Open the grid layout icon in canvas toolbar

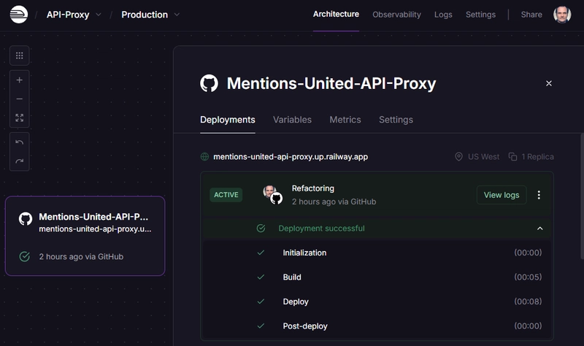(x=20, y=55)
